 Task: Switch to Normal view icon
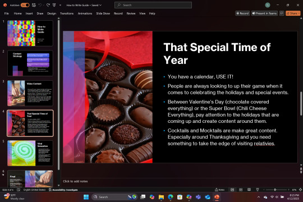pos(232,190)
